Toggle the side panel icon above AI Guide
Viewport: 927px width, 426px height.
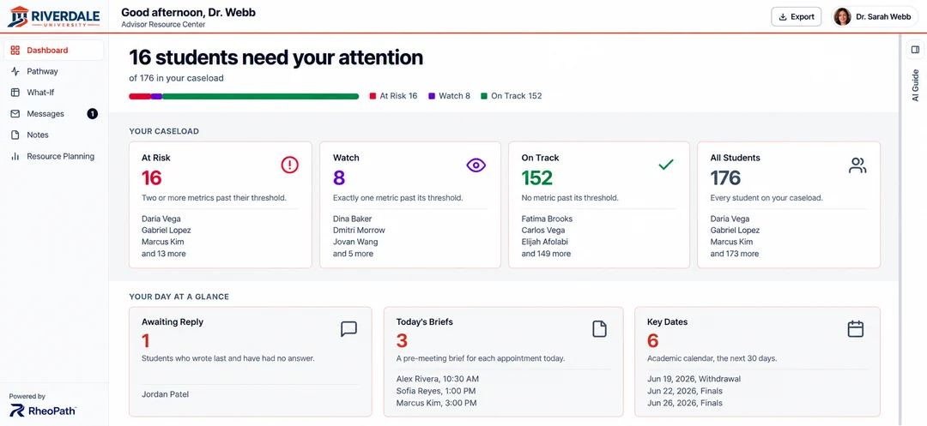[915, 50]
